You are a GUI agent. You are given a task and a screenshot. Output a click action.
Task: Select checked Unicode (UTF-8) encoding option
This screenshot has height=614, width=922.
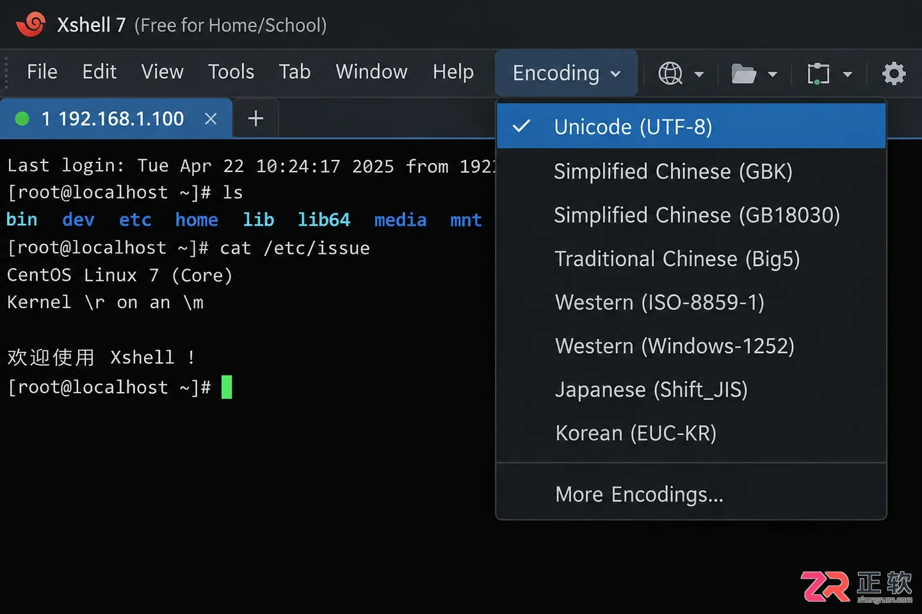tap(691, 127)
